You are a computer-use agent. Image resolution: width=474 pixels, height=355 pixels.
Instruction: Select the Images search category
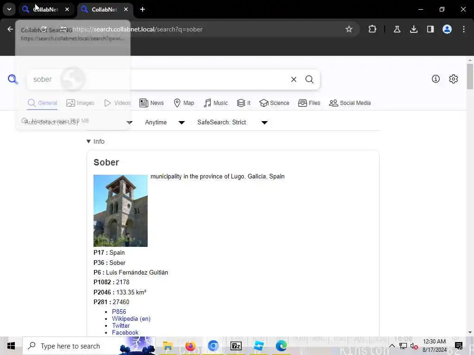(x=81, y=103)
